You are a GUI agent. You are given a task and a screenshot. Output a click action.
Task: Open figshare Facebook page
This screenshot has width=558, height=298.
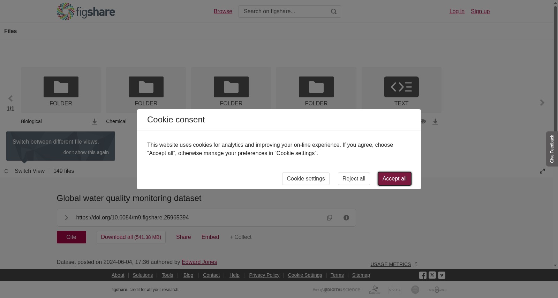(x=423, y=275)
